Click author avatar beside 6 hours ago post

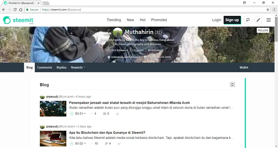click(42, 97)
